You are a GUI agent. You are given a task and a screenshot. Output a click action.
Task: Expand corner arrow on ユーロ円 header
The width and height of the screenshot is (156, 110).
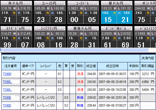(64, 4)
